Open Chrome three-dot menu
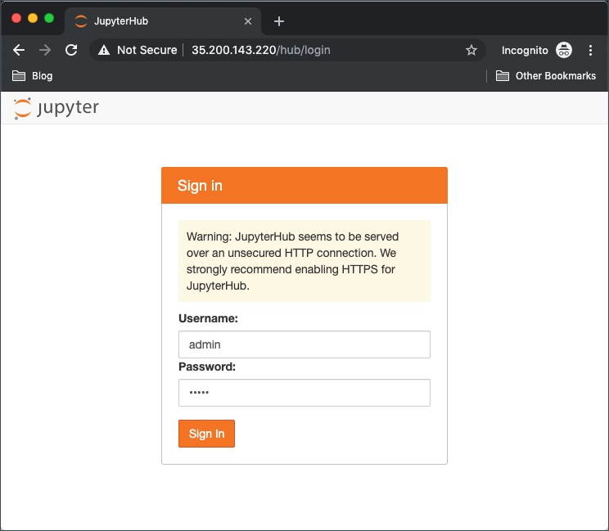Image resolution: width=609 pixels, height=531 pixels. tap(591, 50)
